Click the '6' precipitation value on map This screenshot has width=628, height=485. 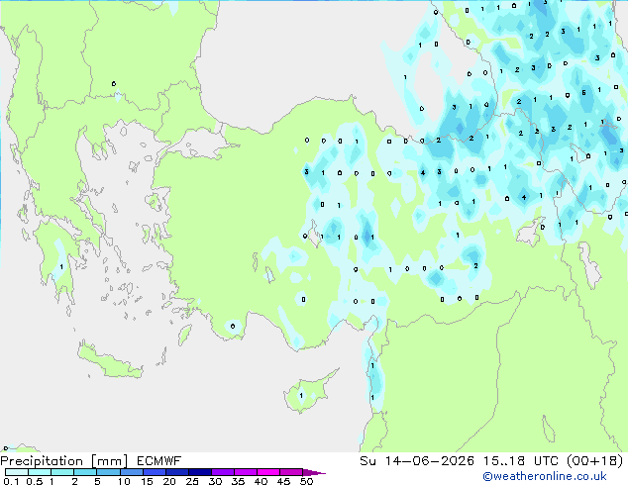[x=583, y=92]
